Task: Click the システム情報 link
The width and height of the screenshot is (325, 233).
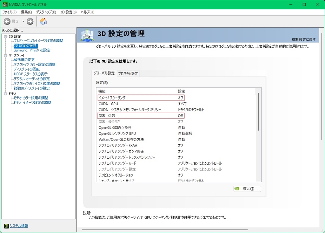Action: pyautogui.click(x=19, y=226)
